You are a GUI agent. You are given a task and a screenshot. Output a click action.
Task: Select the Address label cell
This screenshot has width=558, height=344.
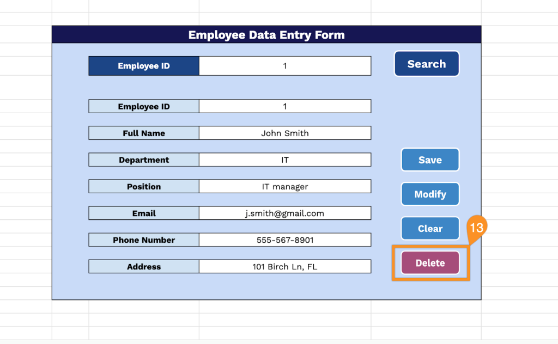tap(144, 267)
